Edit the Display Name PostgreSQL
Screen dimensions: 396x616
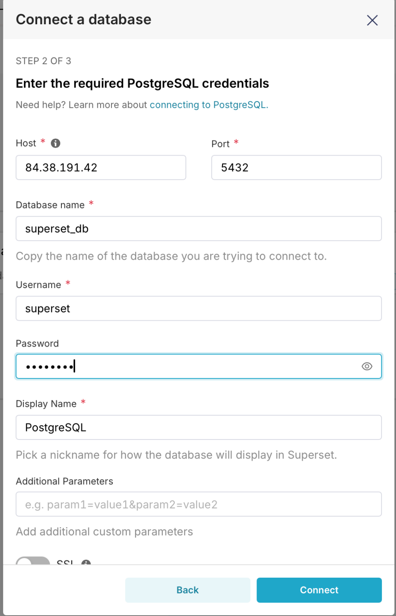coord(199,427)
